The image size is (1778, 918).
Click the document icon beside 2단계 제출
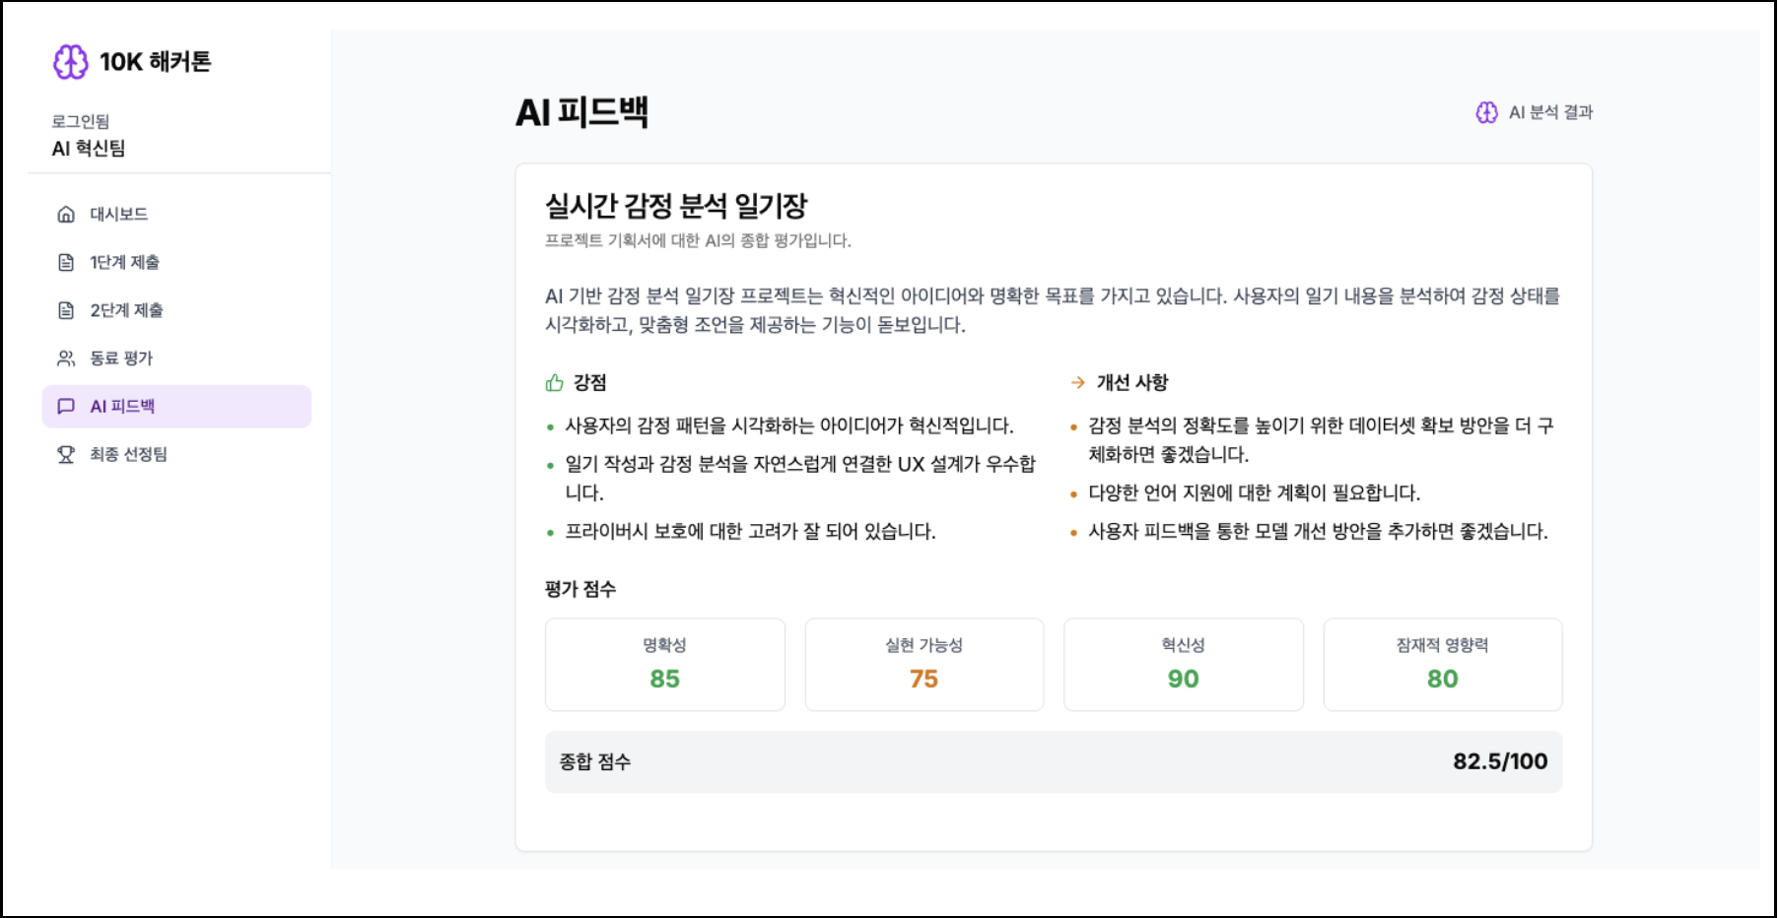[65, 309]
